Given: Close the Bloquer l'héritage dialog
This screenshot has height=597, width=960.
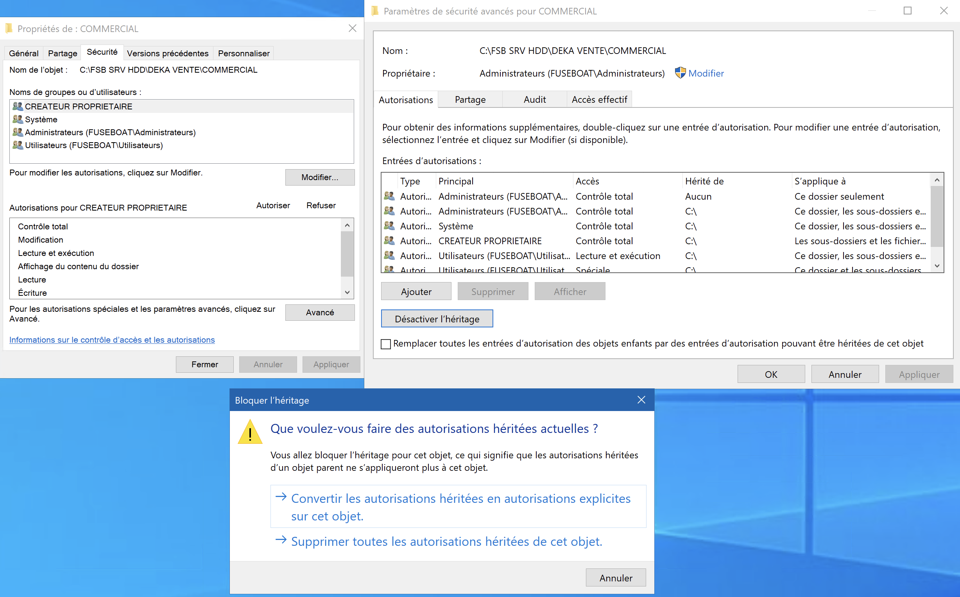Looking at the screenshot, I should (641, 400).
